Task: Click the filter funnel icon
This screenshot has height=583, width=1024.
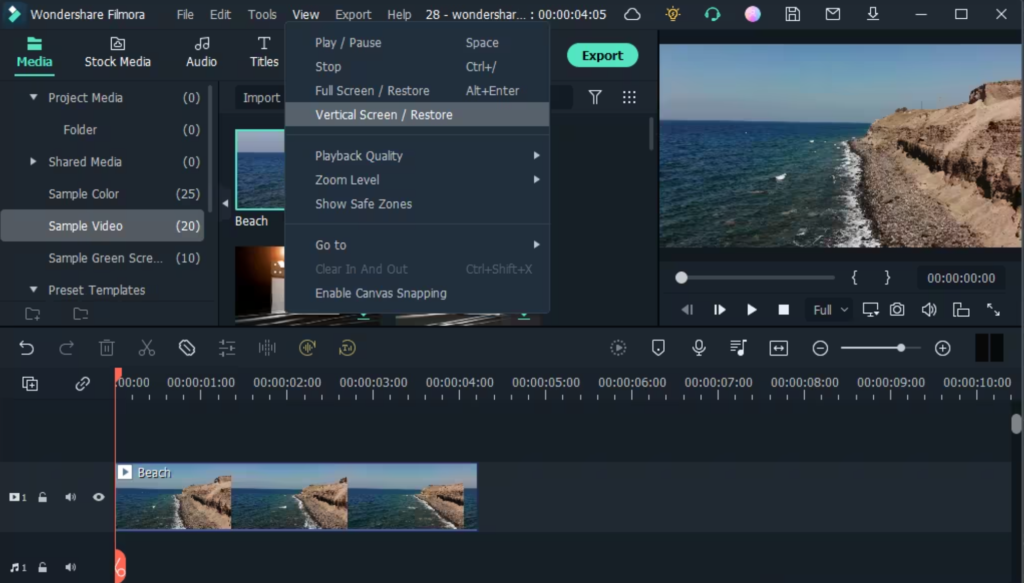Action: [595, 97]
